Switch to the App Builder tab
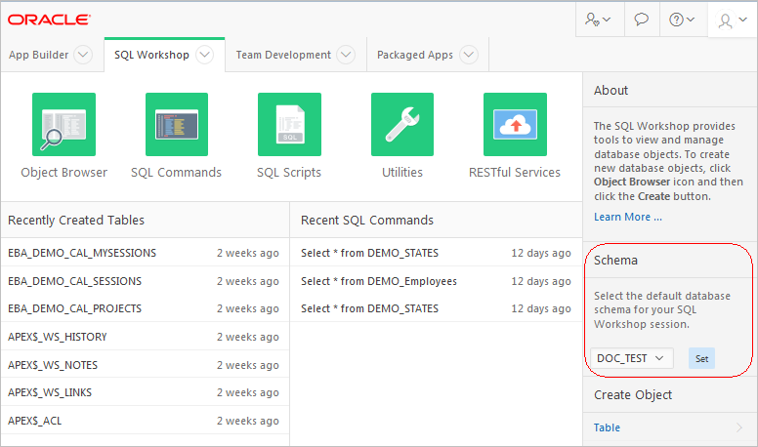 (x=39, y=56)
